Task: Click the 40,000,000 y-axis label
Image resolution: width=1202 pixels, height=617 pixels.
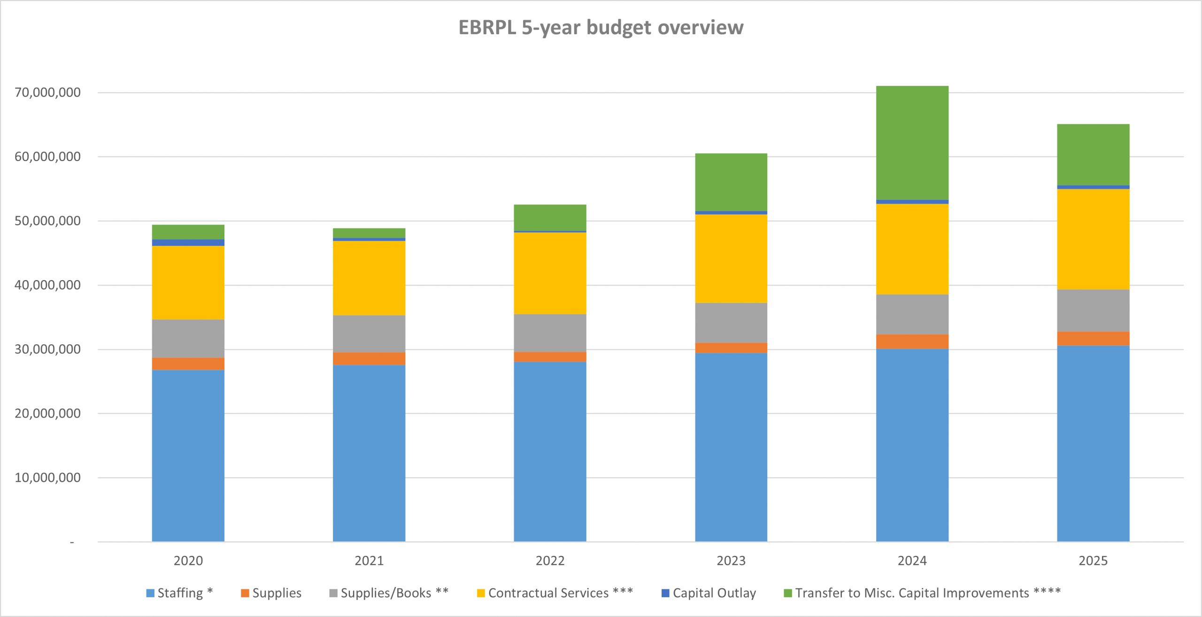Action: pyautogui.click(x=47, y=285)
